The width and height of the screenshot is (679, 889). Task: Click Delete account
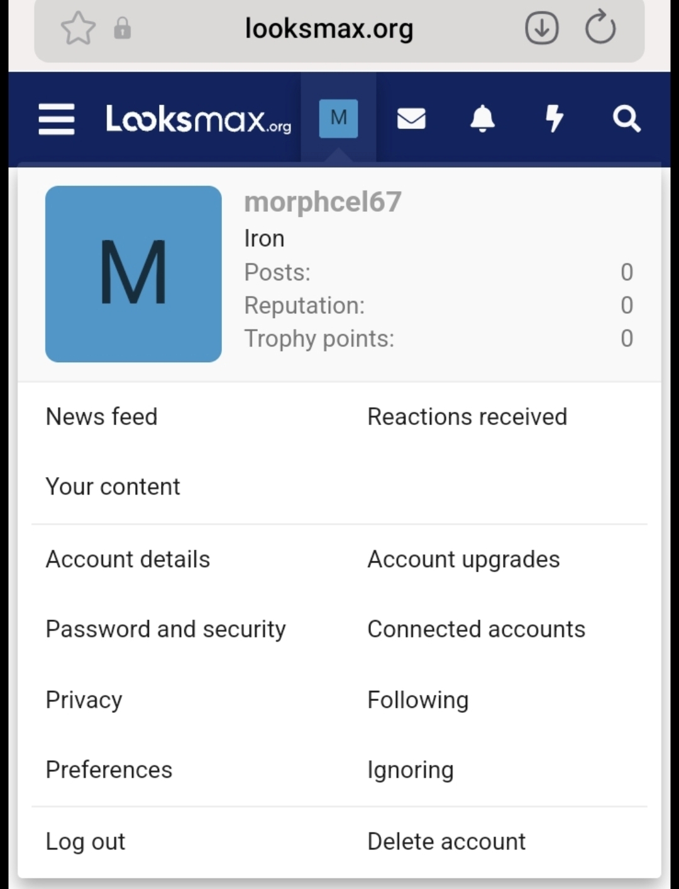[446, 841]
